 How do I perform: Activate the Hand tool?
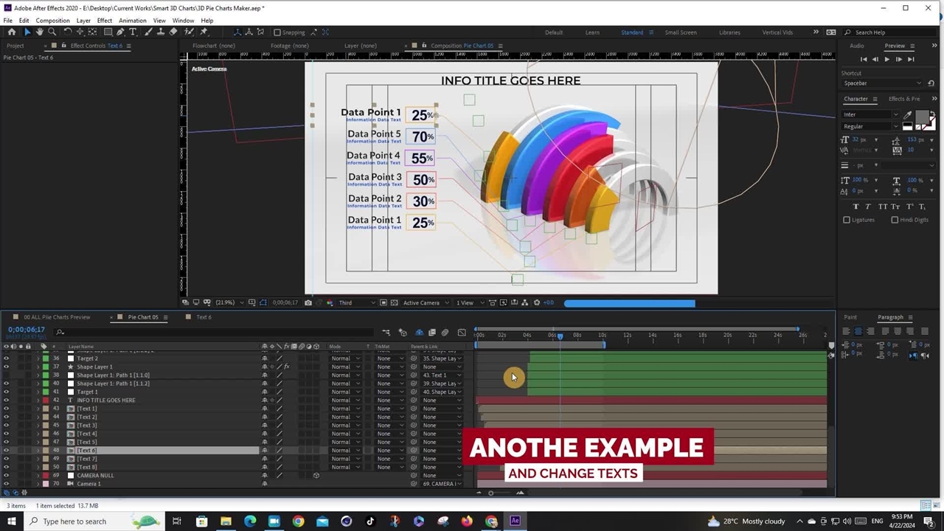click(x=39, y=32)
